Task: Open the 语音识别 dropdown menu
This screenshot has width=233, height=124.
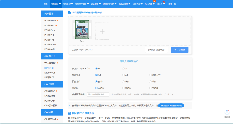Action: 96,4
